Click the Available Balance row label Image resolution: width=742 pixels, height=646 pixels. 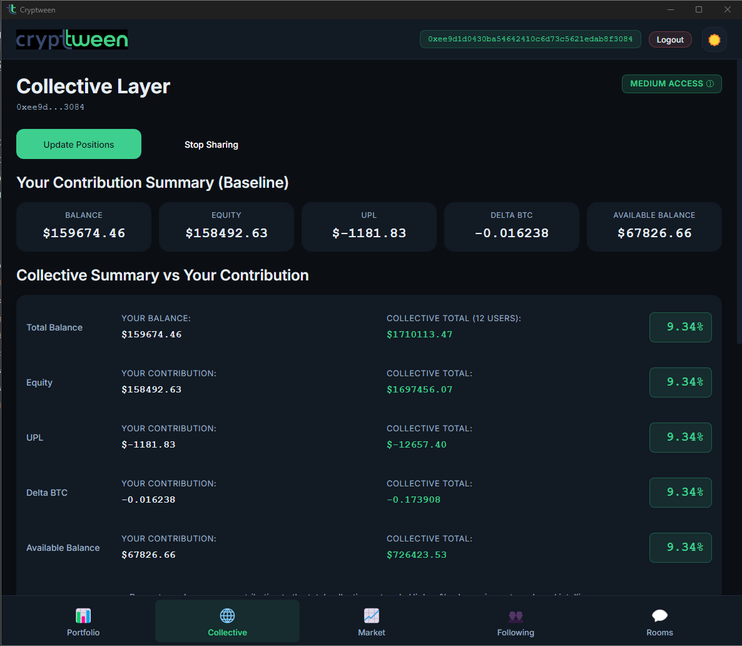[x=63, y=548]
